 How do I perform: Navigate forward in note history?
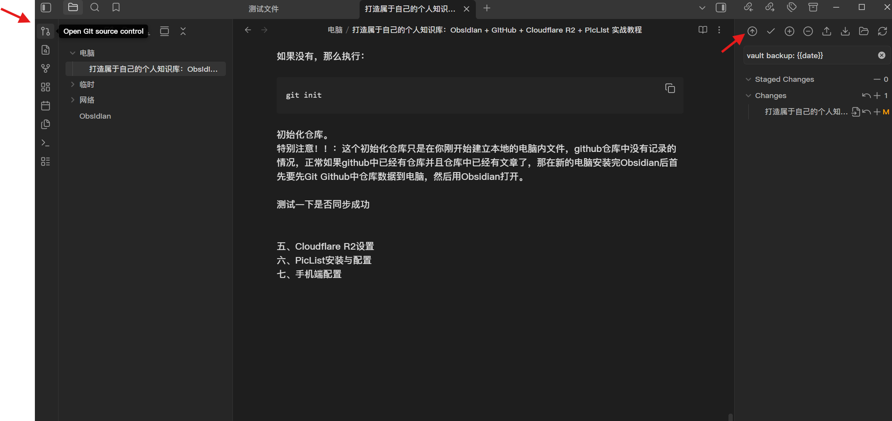click(x=264, y=30)
